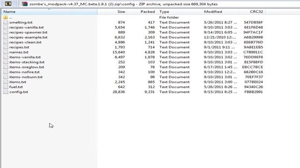Select the recipes.txt file icon
This screenshot has width=300, height=168.
(x=6, y=47)
